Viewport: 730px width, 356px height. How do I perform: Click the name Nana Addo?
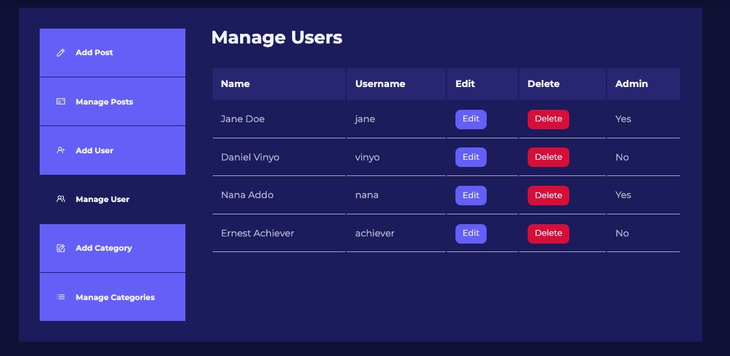tap(247, 195)
